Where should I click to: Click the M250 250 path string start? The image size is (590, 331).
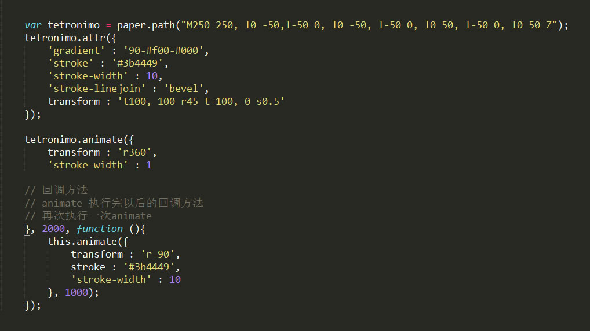tap(210, 25)
